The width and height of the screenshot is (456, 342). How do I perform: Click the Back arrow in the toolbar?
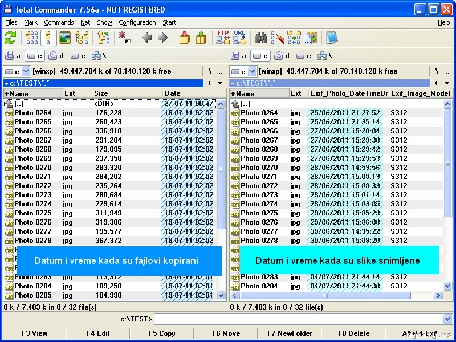coord(146,38)
